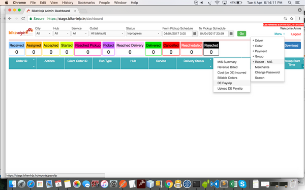This screenshot has width=305, height=190.
Task: Open the Chrome three-dot menu
Action: [x=299, y=19]
